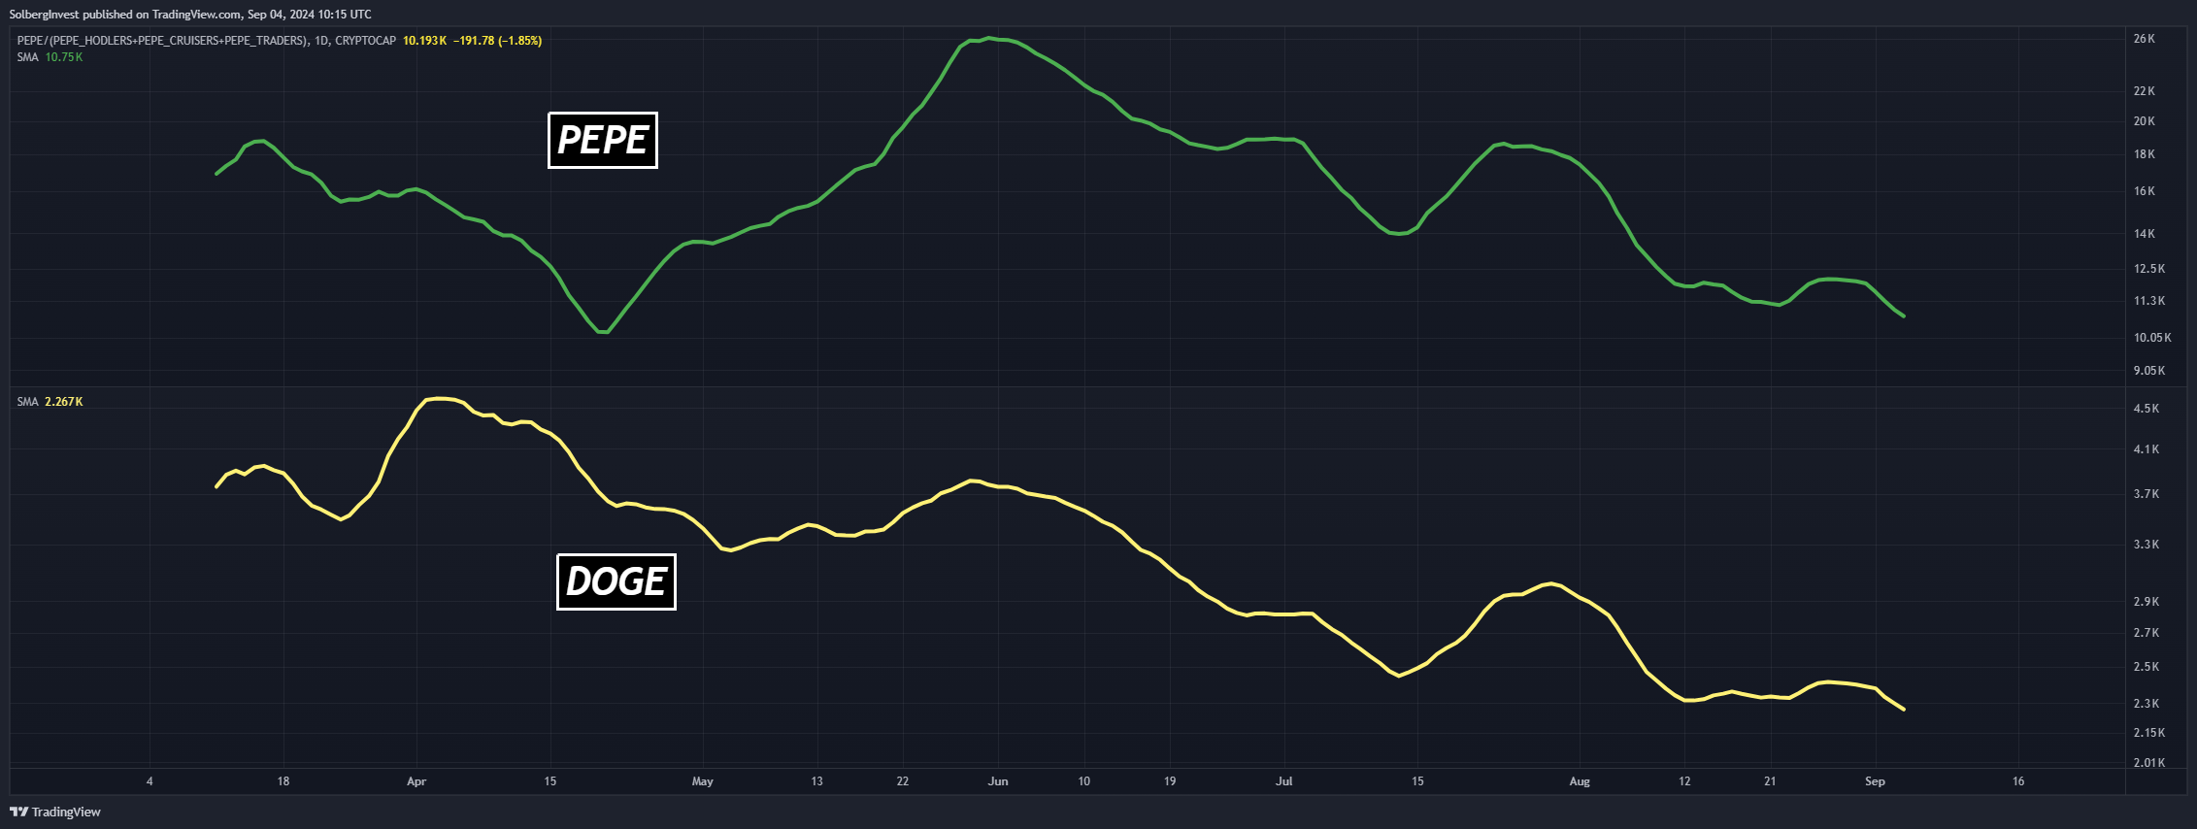Click the 16 date label on time axis
The height and width of the screenshot is (829, 2197).
point(2018,781)
